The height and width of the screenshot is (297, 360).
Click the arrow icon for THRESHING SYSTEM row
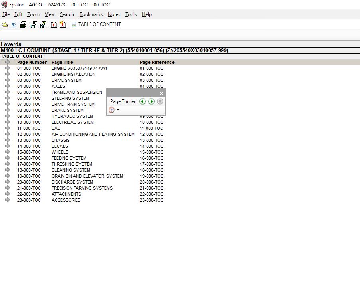pos(7,164)
